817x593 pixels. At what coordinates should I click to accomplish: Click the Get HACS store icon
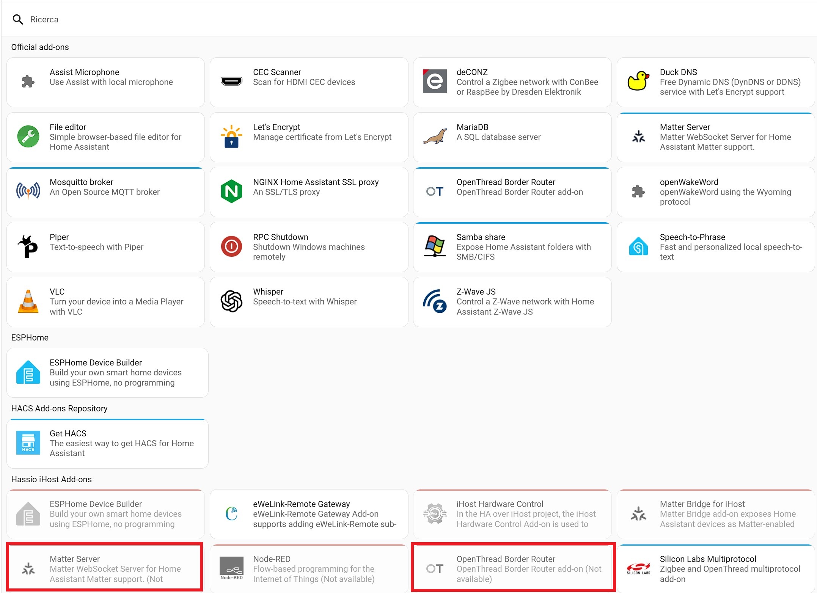[x=28, y=443]
